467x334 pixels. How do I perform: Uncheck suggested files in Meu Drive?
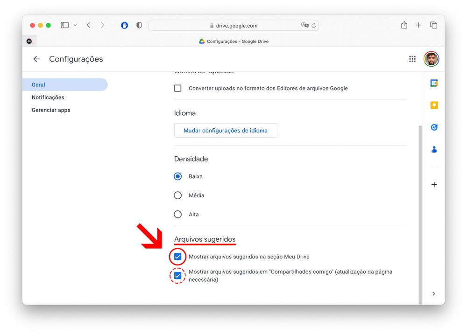point(178,257)
